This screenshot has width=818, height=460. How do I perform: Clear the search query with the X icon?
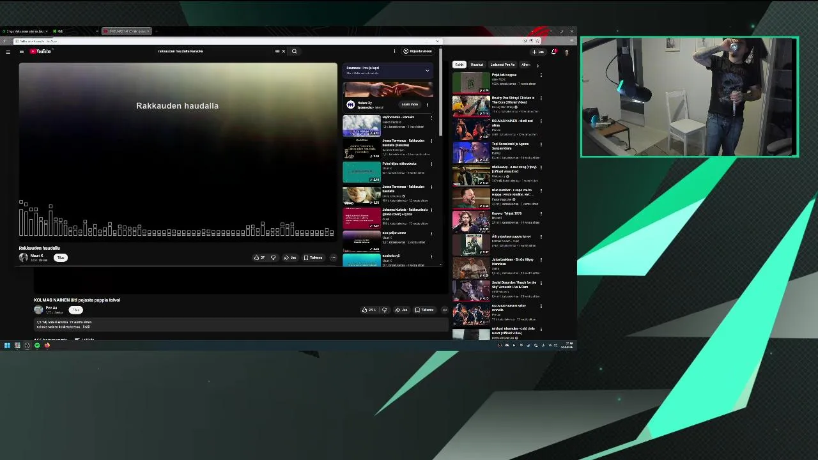coord(283,51)
